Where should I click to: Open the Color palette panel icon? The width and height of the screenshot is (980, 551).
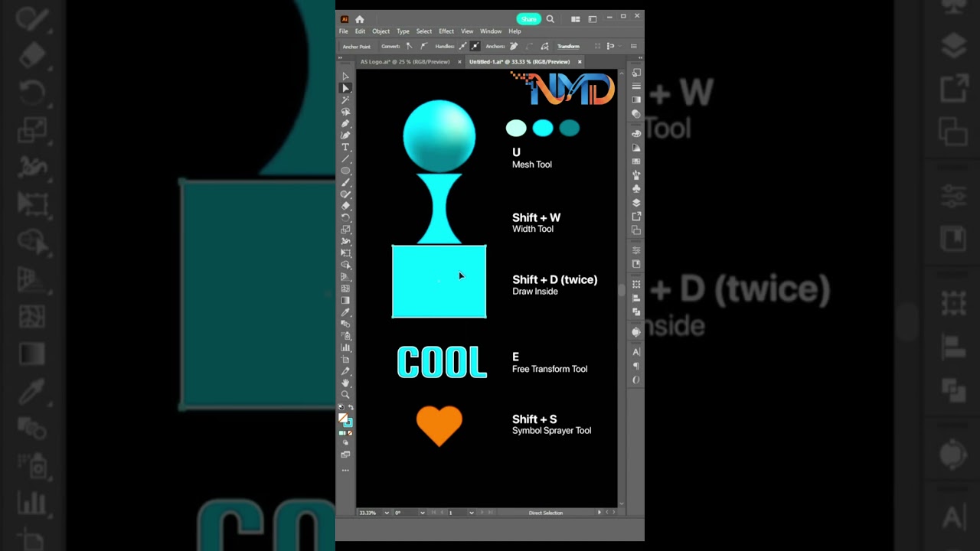(x=636, y=134)
